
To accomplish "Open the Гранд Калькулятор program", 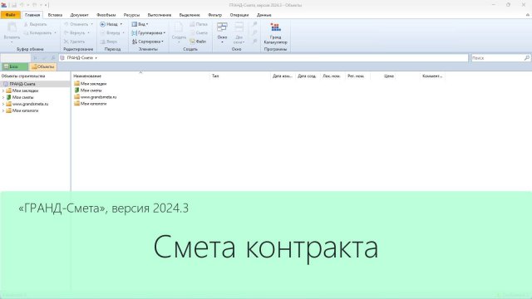I will (x=275, y=33).
